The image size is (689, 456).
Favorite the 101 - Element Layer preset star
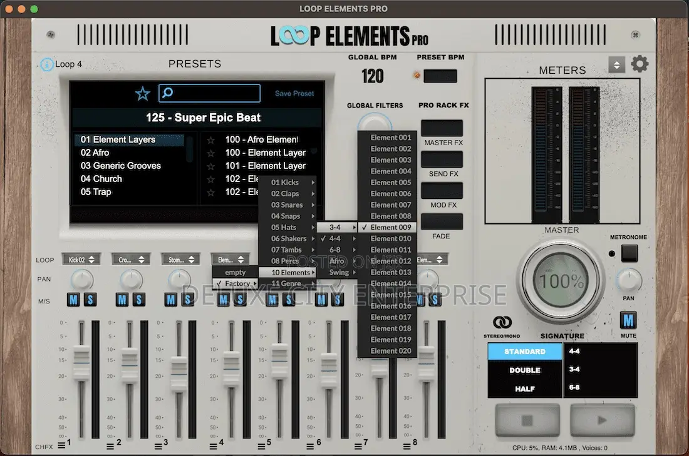click(211, 166)
